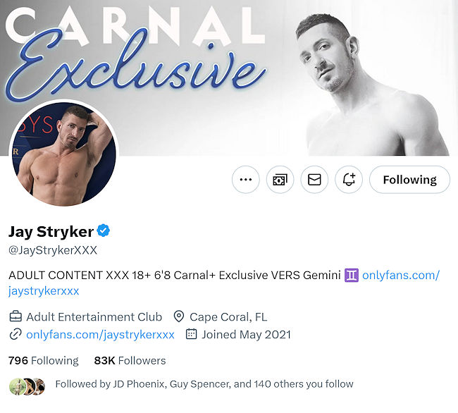Click the location pin icon

tap(178, 316)
